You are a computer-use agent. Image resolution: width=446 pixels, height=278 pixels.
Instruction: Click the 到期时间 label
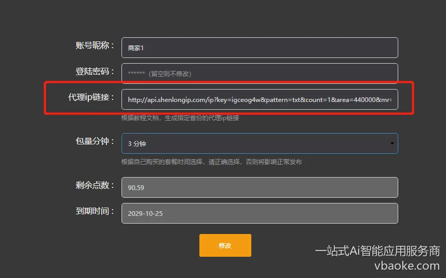point(94,211)
